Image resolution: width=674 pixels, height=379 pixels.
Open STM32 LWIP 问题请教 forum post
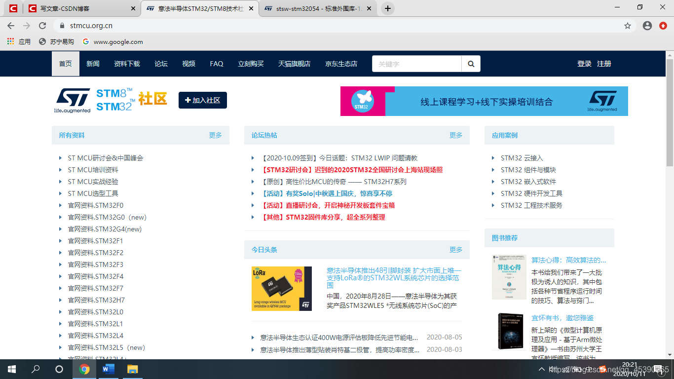coord(340,158)
